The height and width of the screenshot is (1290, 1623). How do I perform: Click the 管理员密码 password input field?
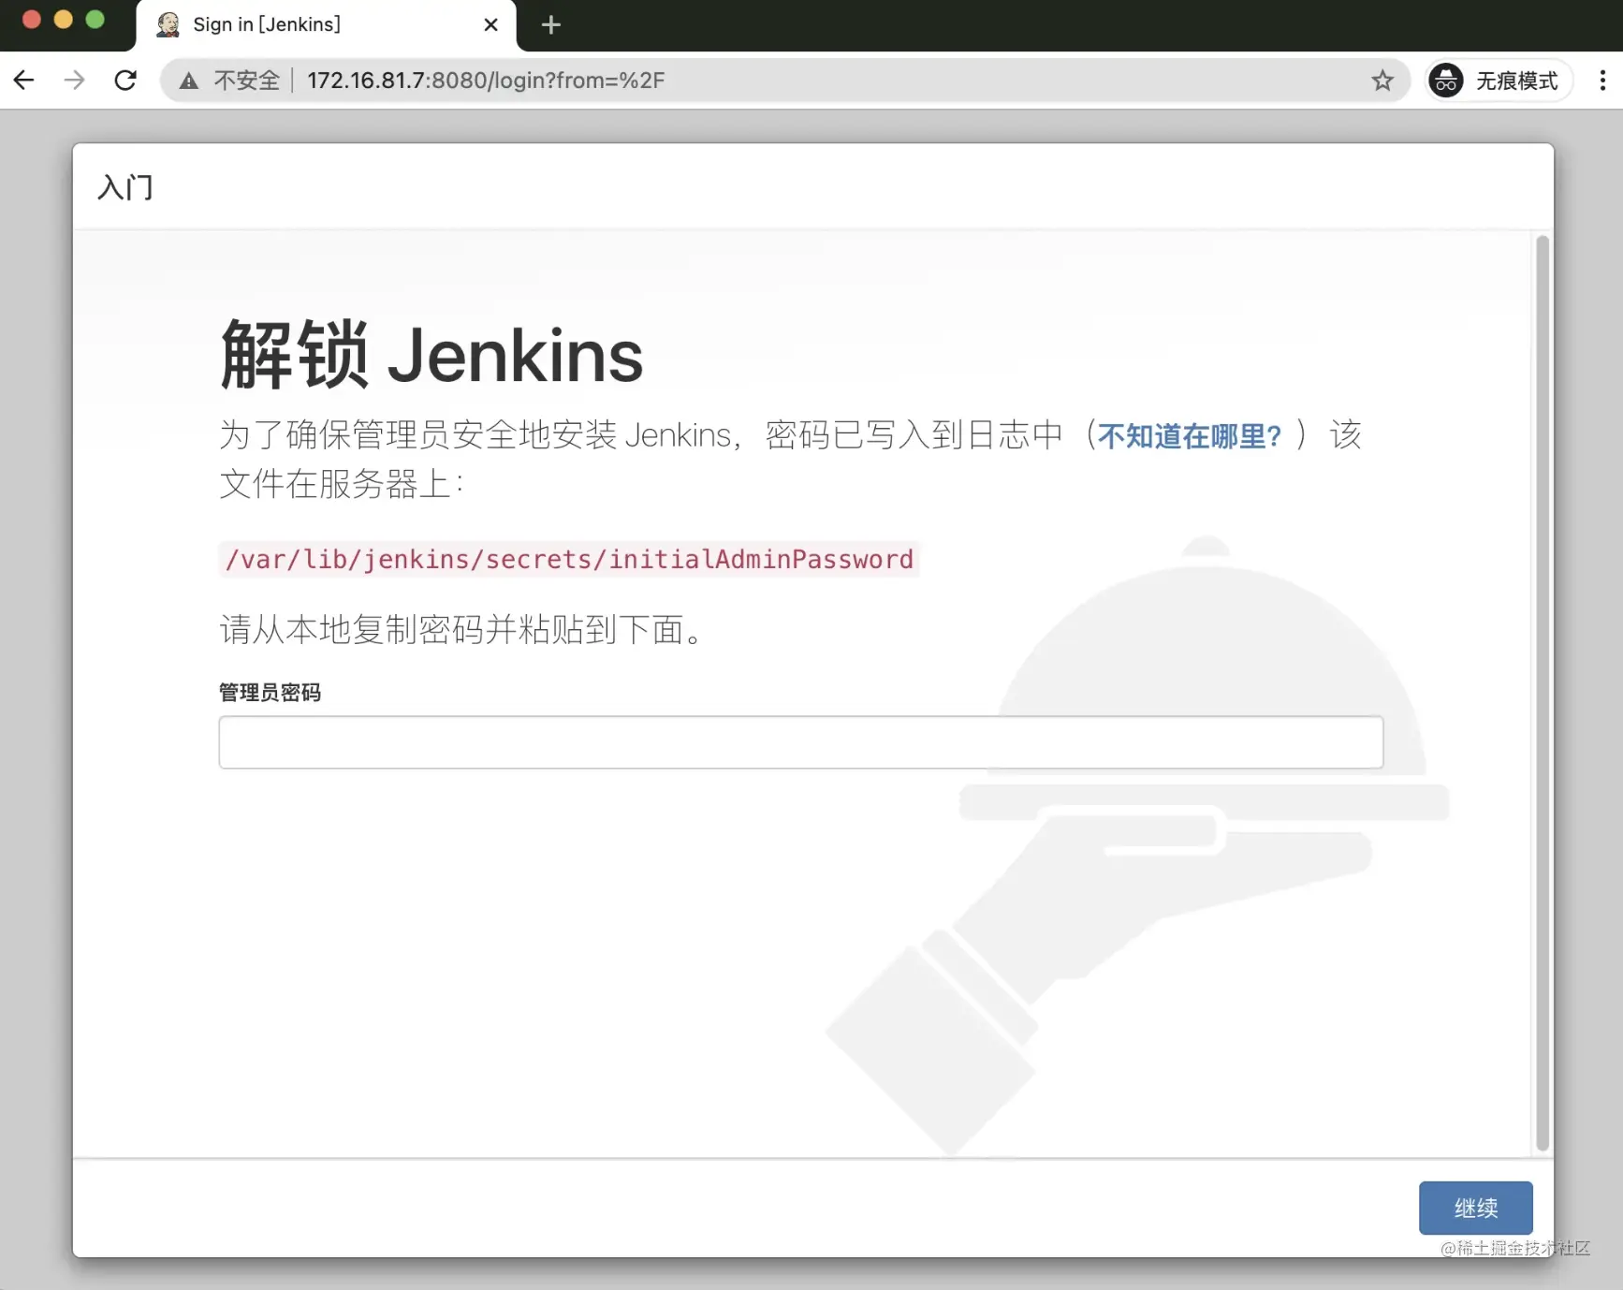click(800, 742)
